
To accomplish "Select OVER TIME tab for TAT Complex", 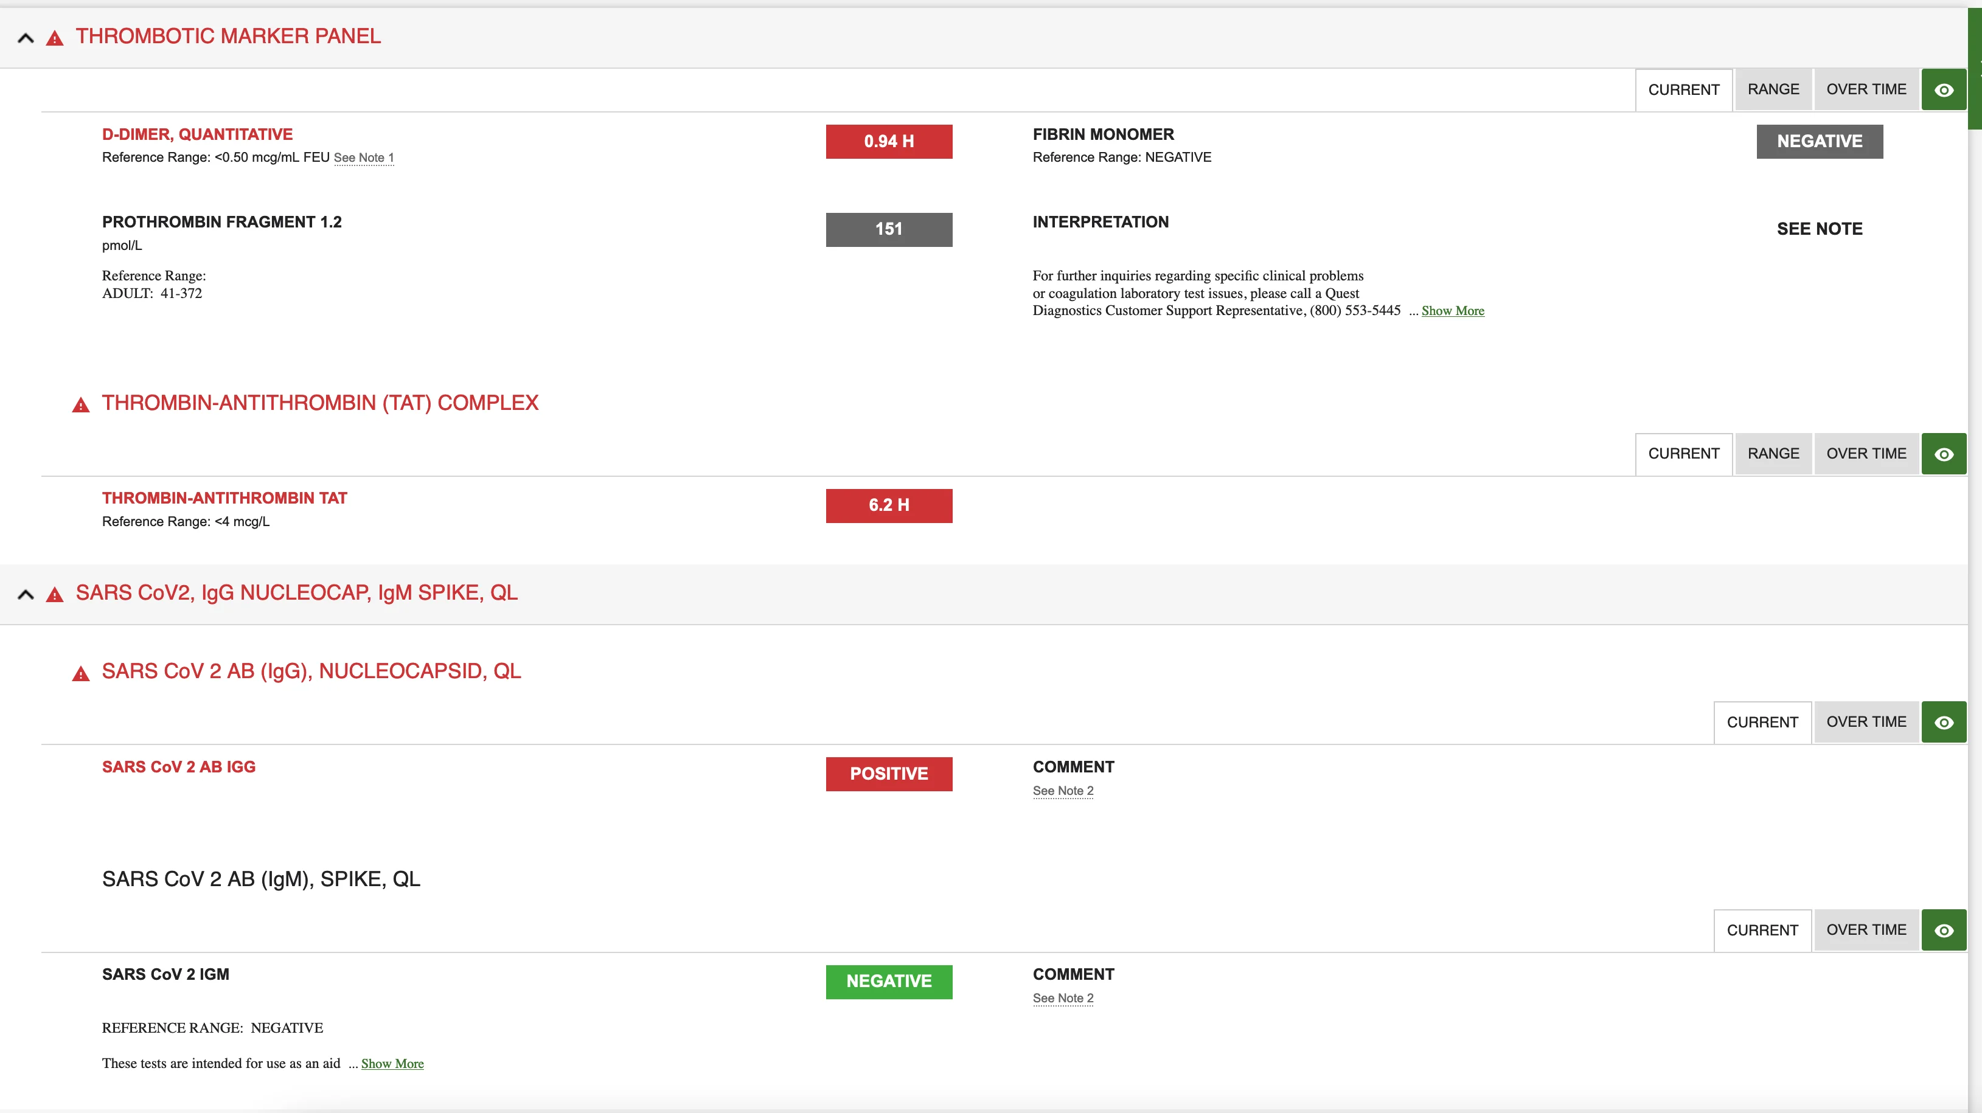I will pos(1866,453).
